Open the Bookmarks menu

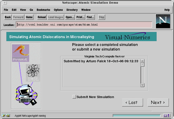pos(43,10)
